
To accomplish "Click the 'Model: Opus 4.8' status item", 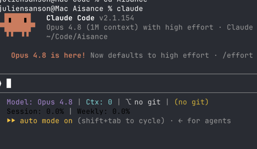I will (40, 102).
